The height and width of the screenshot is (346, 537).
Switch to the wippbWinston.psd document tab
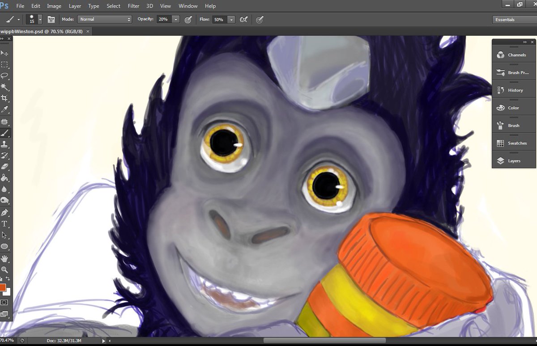tap(41, 31)
